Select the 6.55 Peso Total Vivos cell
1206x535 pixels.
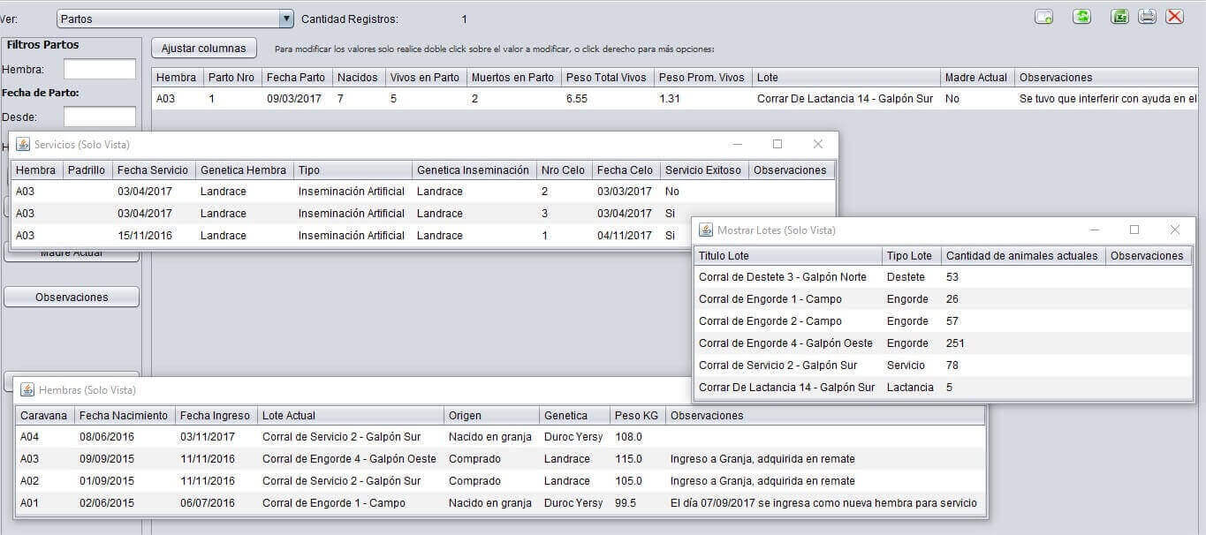point(608,99)
